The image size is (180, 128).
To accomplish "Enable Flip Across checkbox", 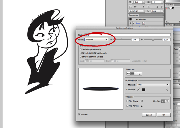I will pos(127,106).
